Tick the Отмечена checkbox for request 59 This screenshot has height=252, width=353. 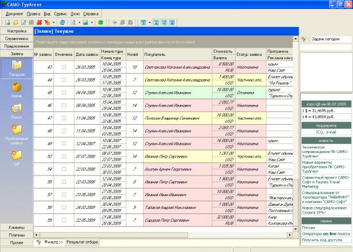[64, 220]
